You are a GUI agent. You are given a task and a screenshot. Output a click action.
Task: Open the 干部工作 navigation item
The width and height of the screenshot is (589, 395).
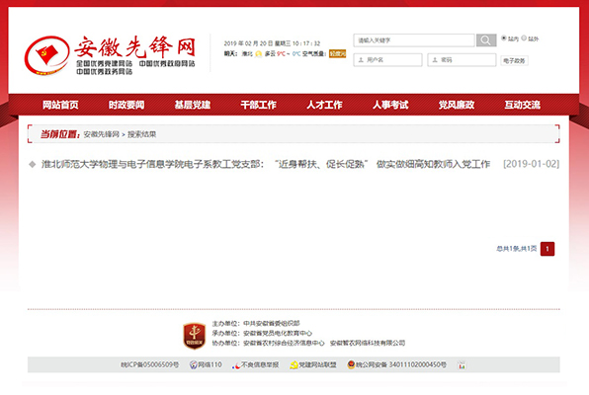(259, 105)
